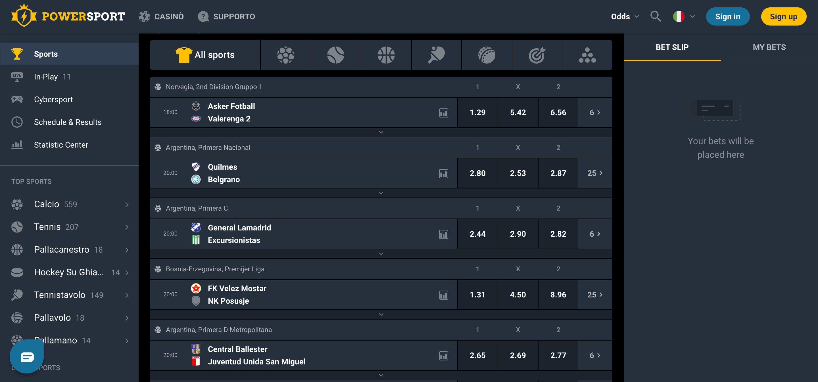This screenshot has width=818, height=382.
Task: Expand the language selection dropdown
Action: [x=683, y=16]
